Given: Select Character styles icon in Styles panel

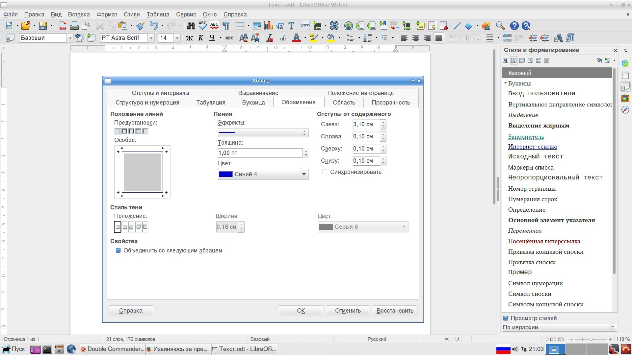Looking at the screenshot, I should (x=514, y=60).
